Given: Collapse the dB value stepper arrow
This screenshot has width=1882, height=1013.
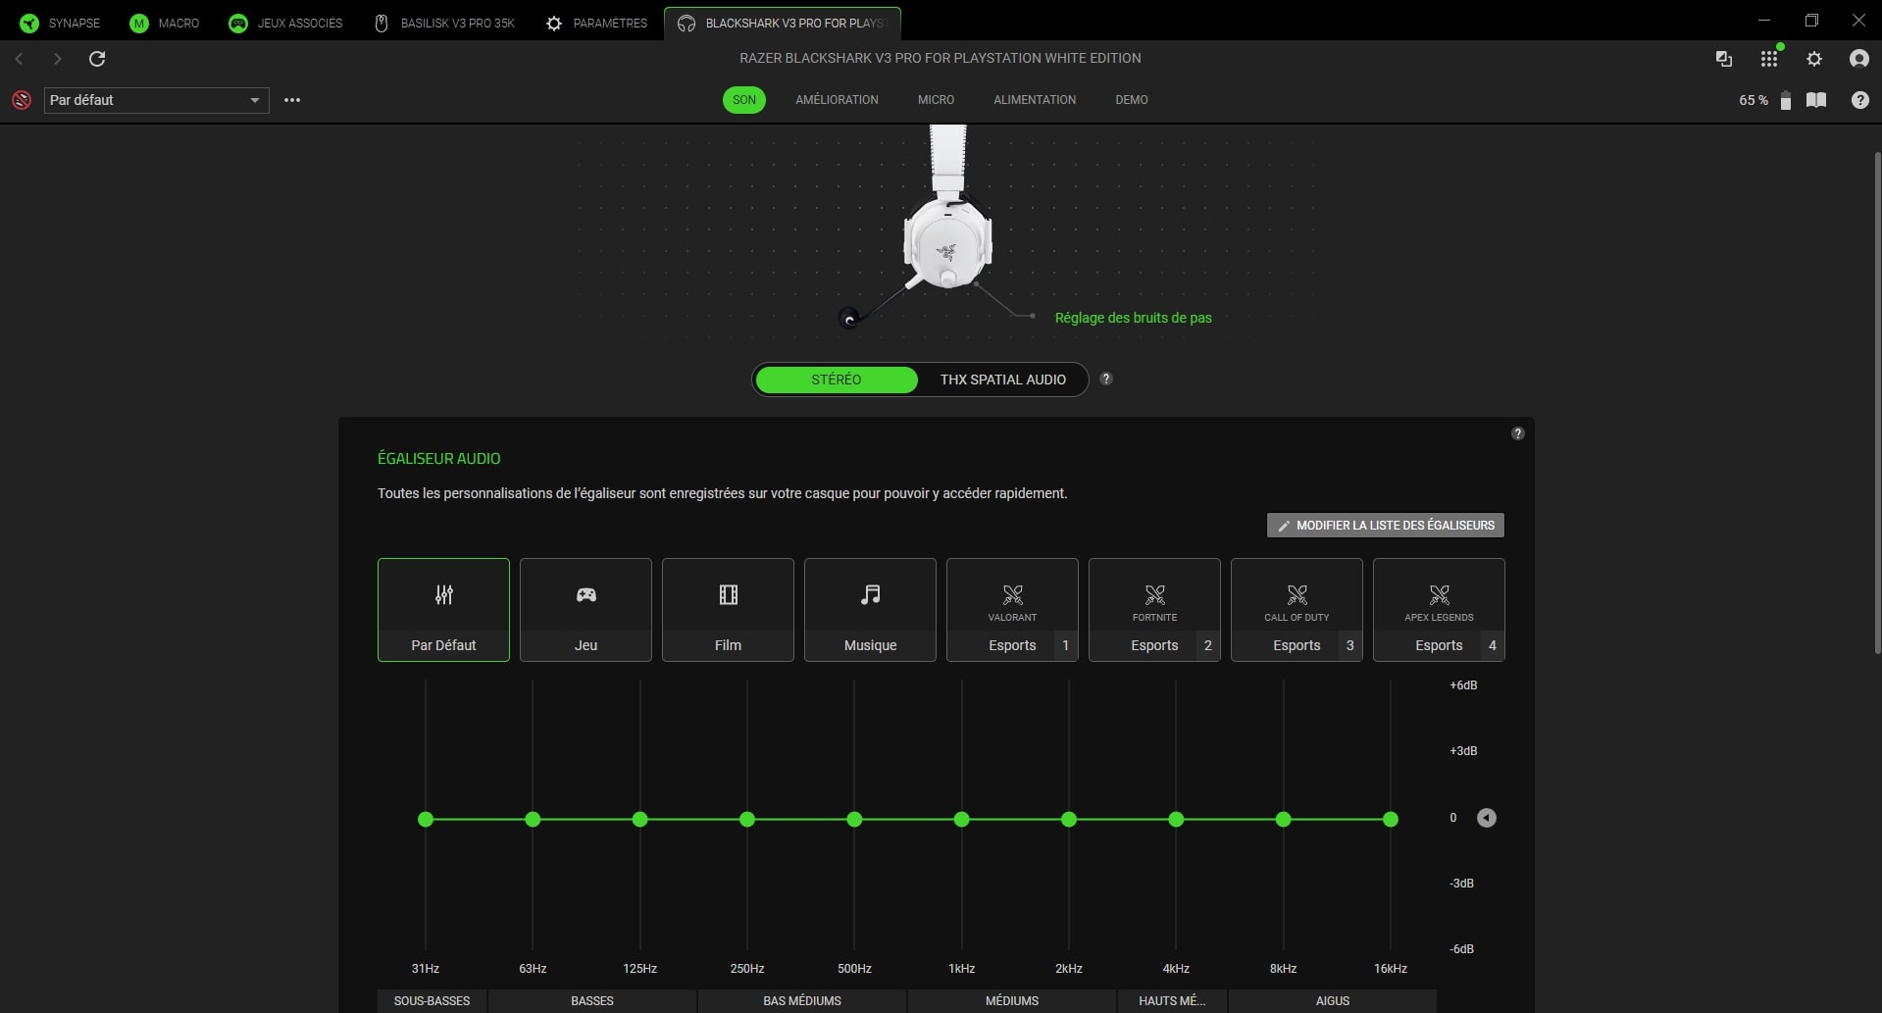Looking at the screenshot, I should (x=1486, y=817).
